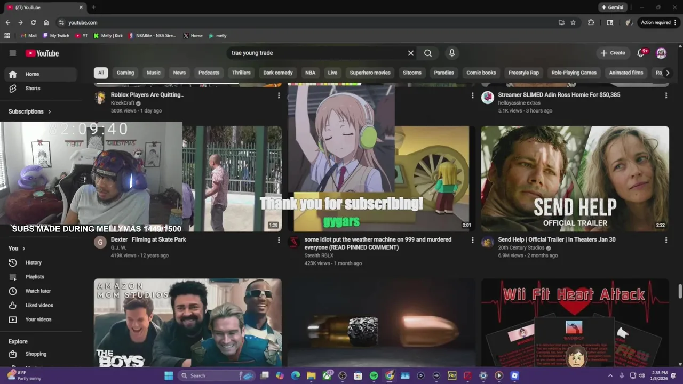683x384 pixels.
Task: Select the All filter chip
Action: tap(101, 73)
